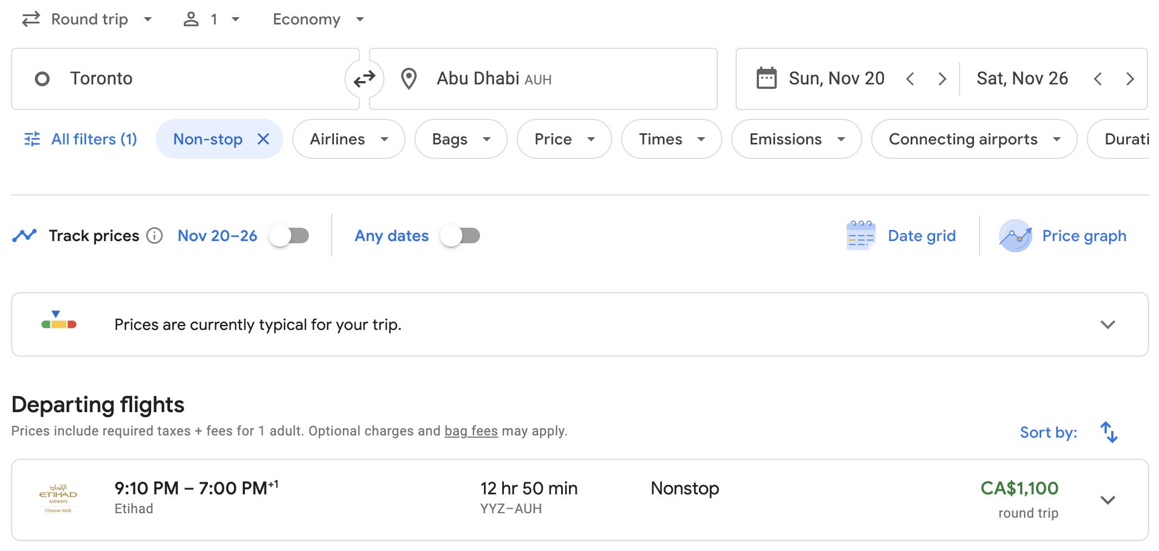The image size is (1159, 551).
Task: Go to previous return date before Nov 26
Action: tap(1098, 79)
